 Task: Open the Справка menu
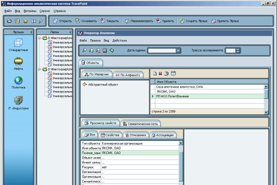click(60, 11)
